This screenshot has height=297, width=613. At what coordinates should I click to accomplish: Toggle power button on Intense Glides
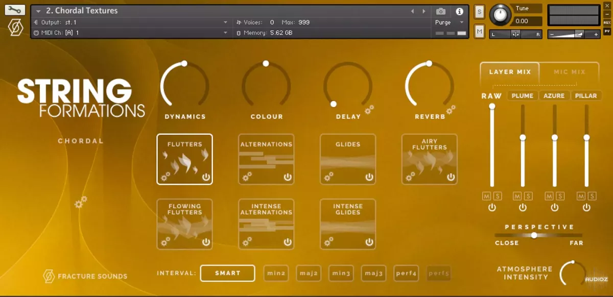point(369,242)
